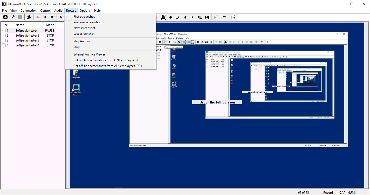The image size is (370, 195).
Task: Open the Options menu
Action: point(85,11)
